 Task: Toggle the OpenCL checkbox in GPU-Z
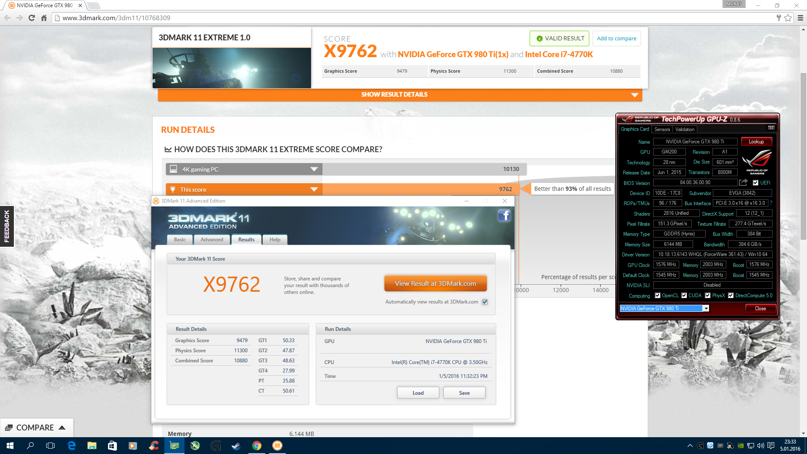click(x=657, y=296)
